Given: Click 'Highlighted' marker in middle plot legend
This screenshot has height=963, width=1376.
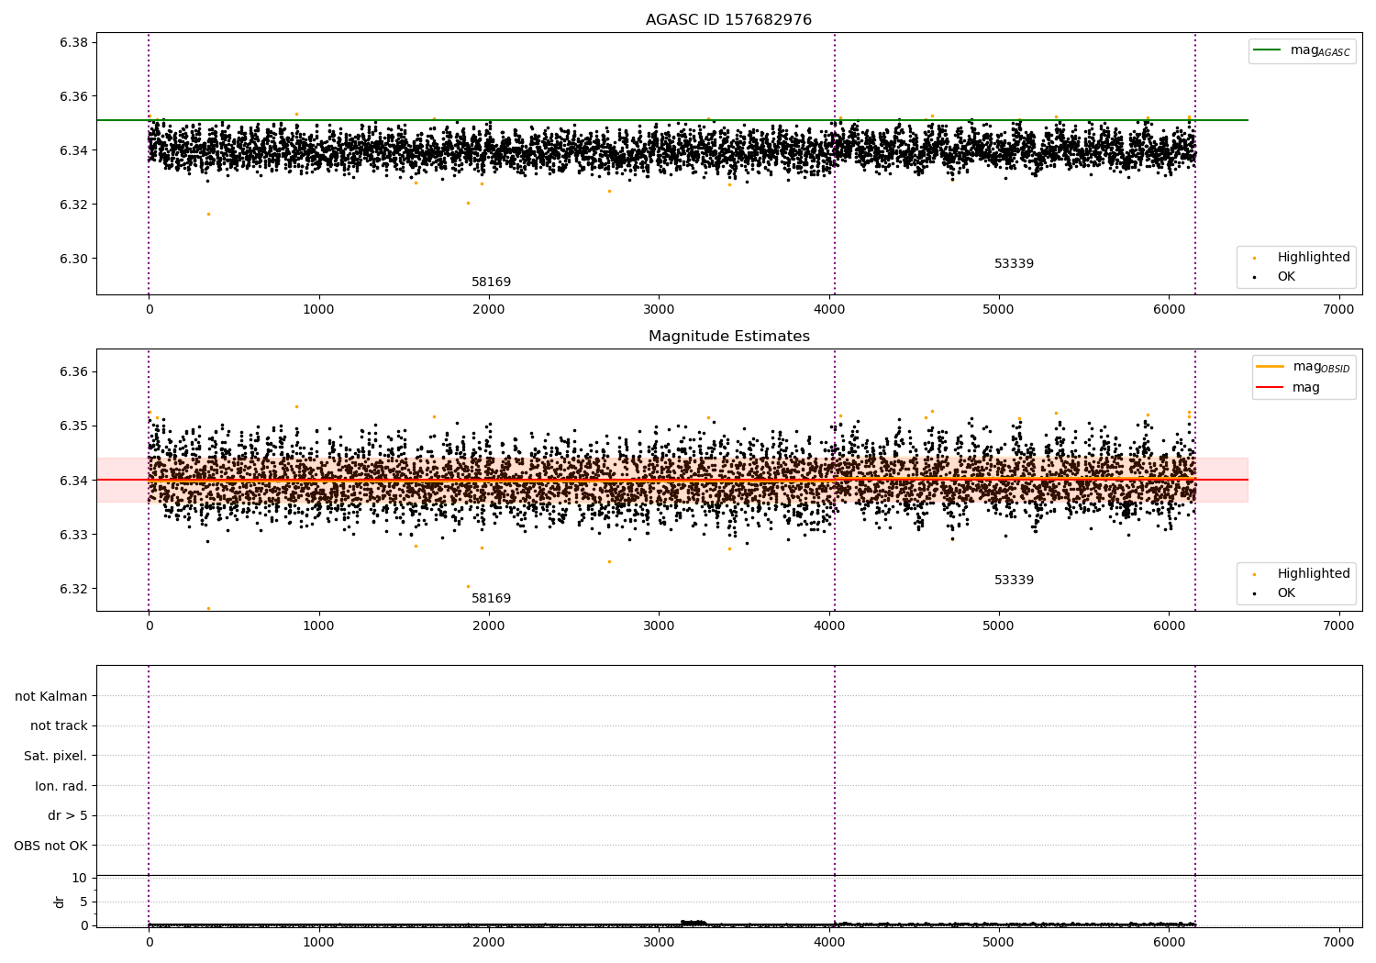Looking at the screenshot, I should coord(1254,574).
